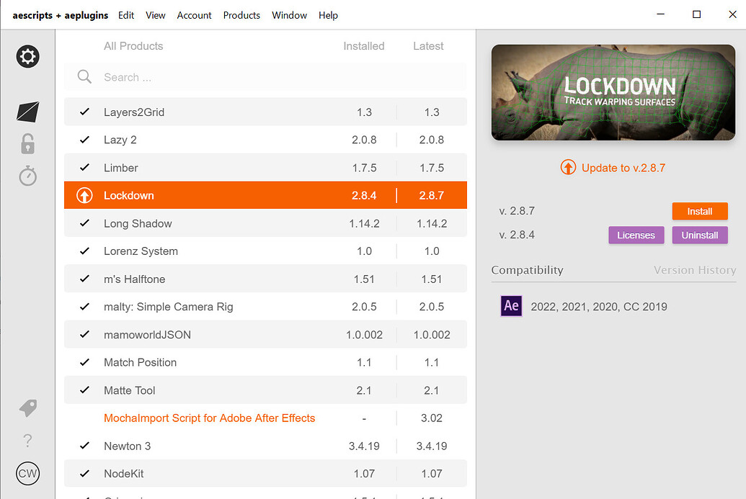Open MochaImport Script for Adobe After Effects
Image resolution: width=746 pixels, height=499 pixels.
(209, 418)
